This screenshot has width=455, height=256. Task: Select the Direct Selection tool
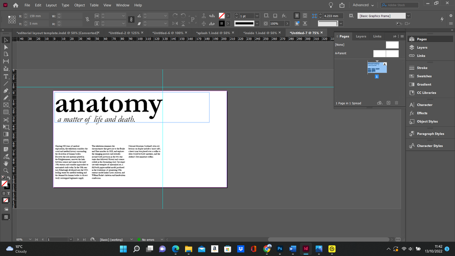point(6,47)
